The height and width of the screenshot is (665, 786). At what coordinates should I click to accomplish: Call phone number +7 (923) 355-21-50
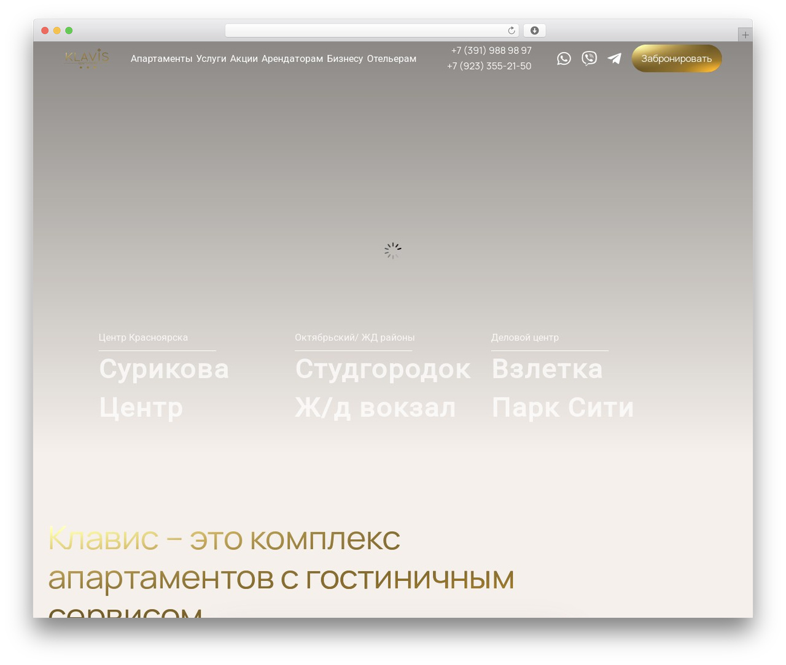coord(489,66)
